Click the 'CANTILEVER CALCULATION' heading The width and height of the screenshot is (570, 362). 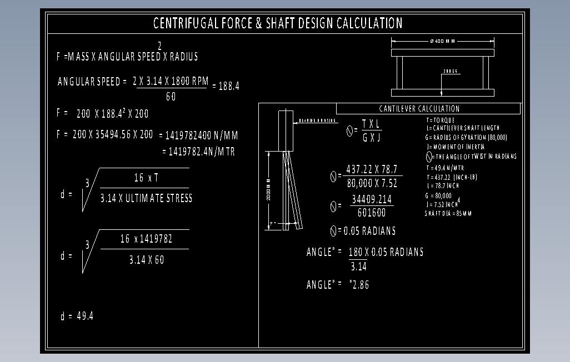coord(419,109)
